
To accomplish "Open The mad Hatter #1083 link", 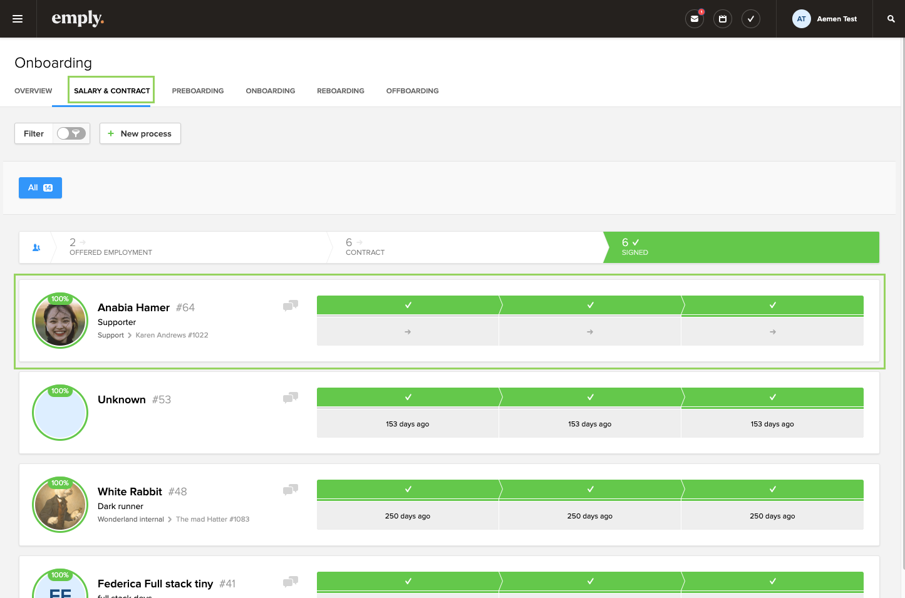I will [x=212, y=519].
